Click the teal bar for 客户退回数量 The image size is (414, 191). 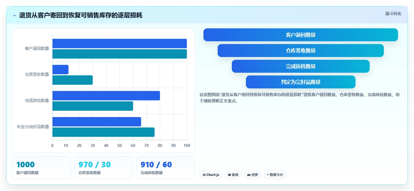click(x=119, y=54)
